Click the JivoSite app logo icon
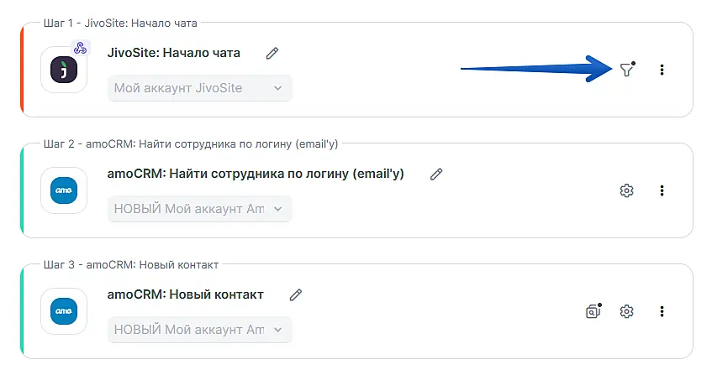The image size is (712, 370). coord(64,70)
